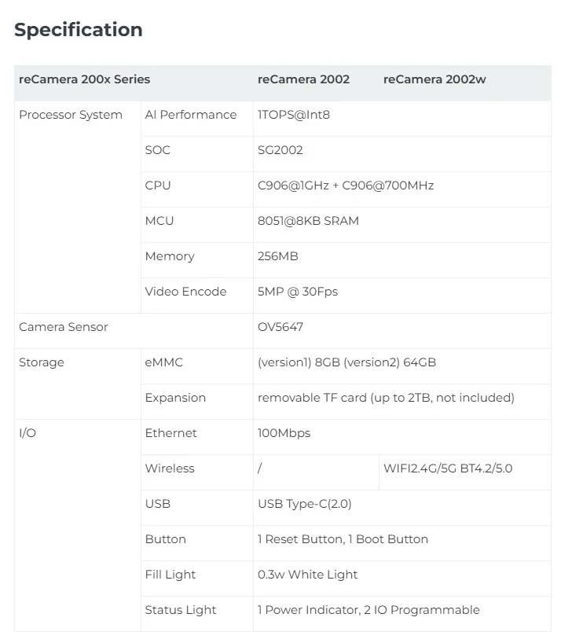Click the removable TF card expansion text

(386, 398)
